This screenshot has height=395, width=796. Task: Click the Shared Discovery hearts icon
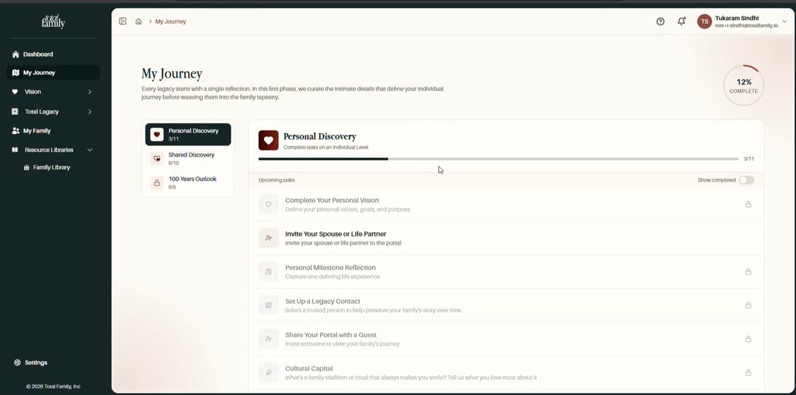pyautogui.click(x=157, y=159)
